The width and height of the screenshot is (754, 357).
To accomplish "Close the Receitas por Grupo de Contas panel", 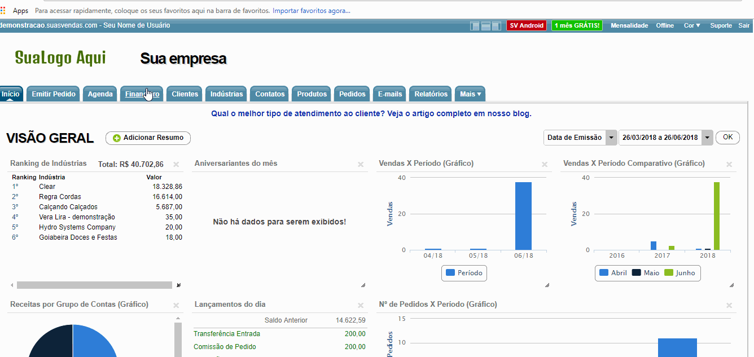I will pos(176,305).
